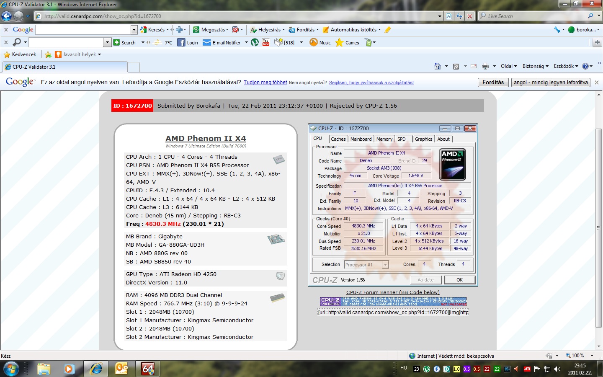Close the Google translate notification bar
Viewport: 603px width, 377px height.
597,83
